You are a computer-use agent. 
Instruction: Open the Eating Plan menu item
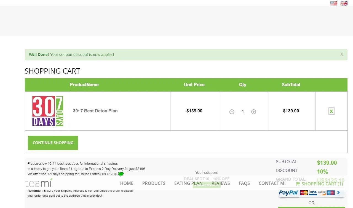[x=188, y=183]
